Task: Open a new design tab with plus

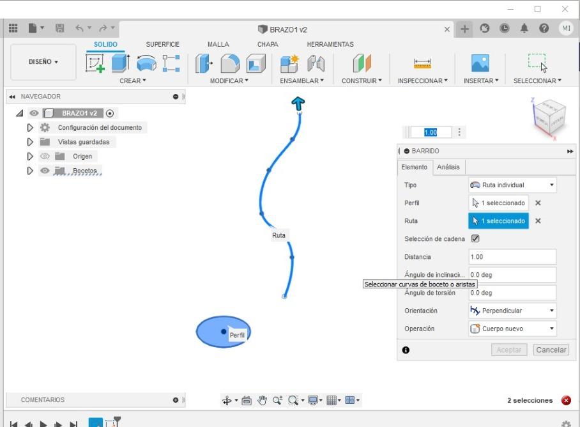Action: (464, 29)
